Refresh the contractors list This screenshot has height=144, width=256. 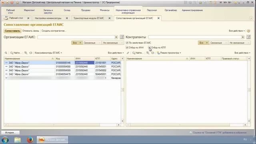coord(153,53)
